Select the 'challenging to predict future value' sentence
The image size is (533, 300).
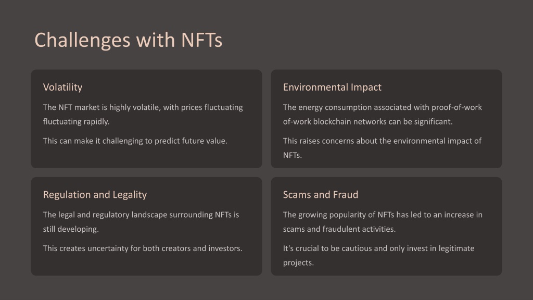tap(135, 141)
